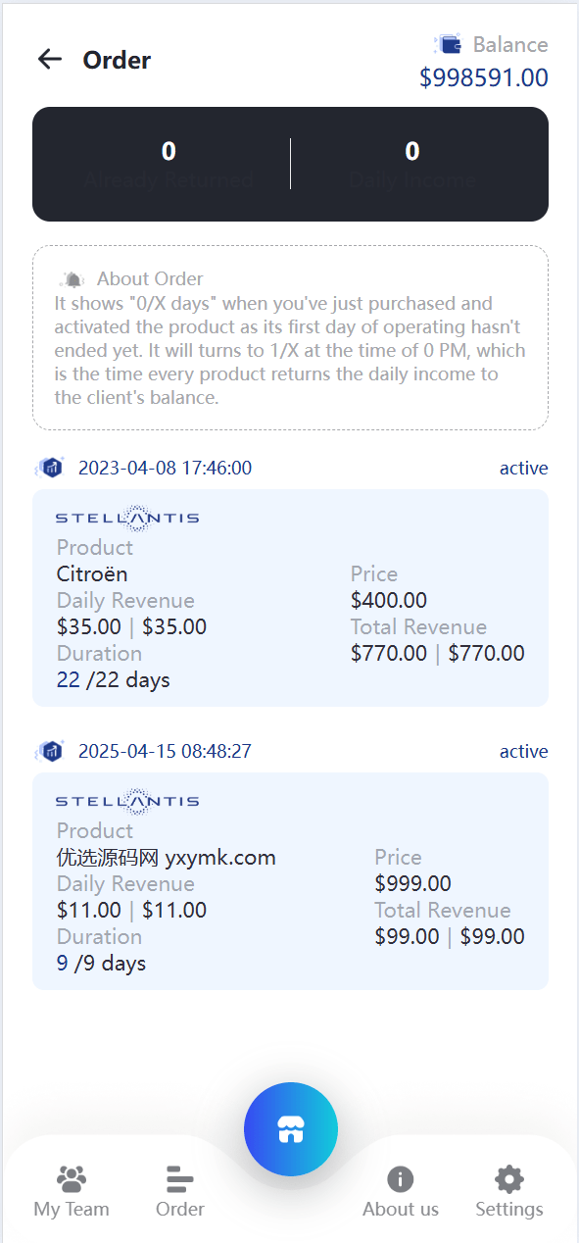Tap the order icon beside 2025-04-15 date

50,751
